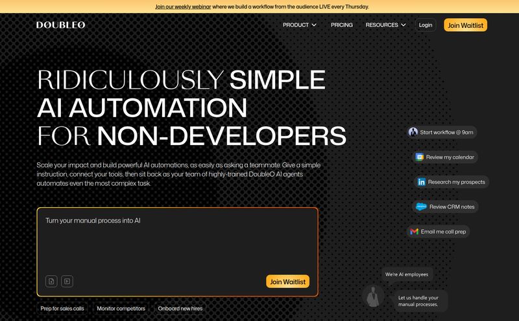Click the video play icon in prompt box
The width and height of the screenshot is (519, 321).
(x=67, y=282)
